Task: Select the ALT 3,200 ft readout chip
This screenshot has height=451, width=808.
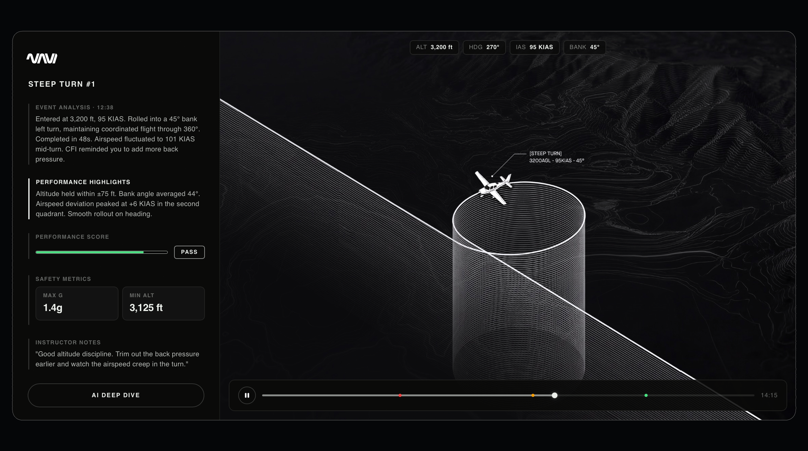Action: 434,47
